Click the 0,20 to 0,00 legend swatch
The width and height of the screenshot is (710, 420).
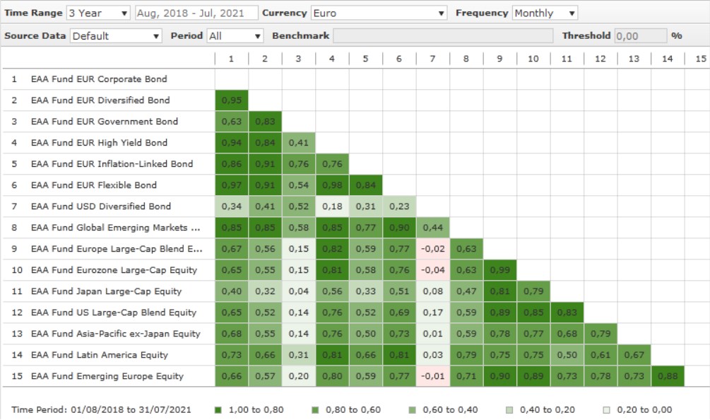[607, 409]
